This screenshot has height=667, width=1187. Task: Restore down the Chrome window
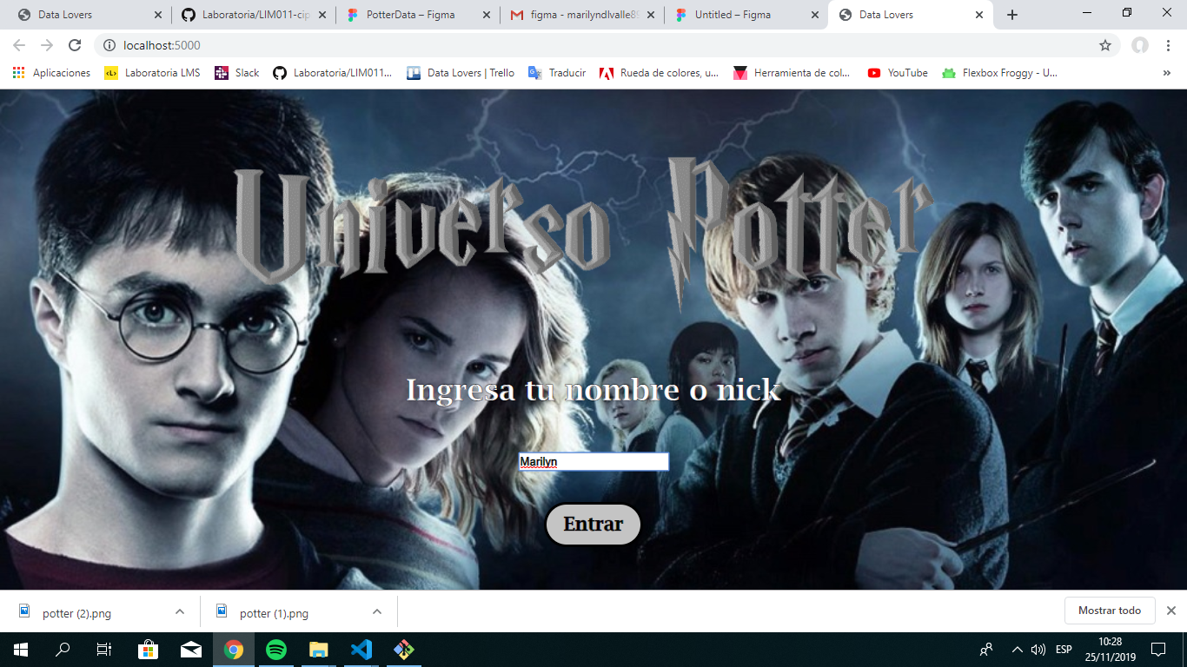point(1127,12)
